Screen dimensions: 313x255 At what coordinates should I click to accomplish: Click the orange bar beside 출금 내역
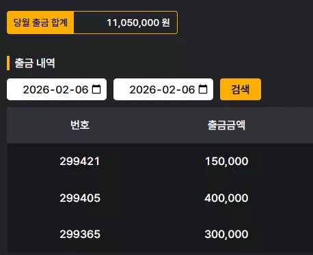click(8, 63)
